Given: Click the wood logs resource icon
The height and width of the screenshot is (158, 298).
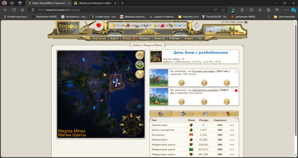Looking at the screenshot, I should point(127,25).
